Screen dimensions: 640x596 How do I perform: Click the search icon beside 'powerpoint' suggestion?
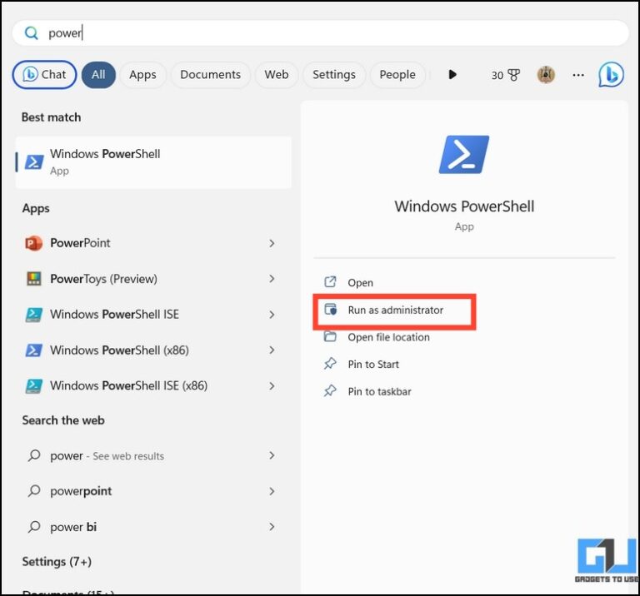tap(34, 491)
